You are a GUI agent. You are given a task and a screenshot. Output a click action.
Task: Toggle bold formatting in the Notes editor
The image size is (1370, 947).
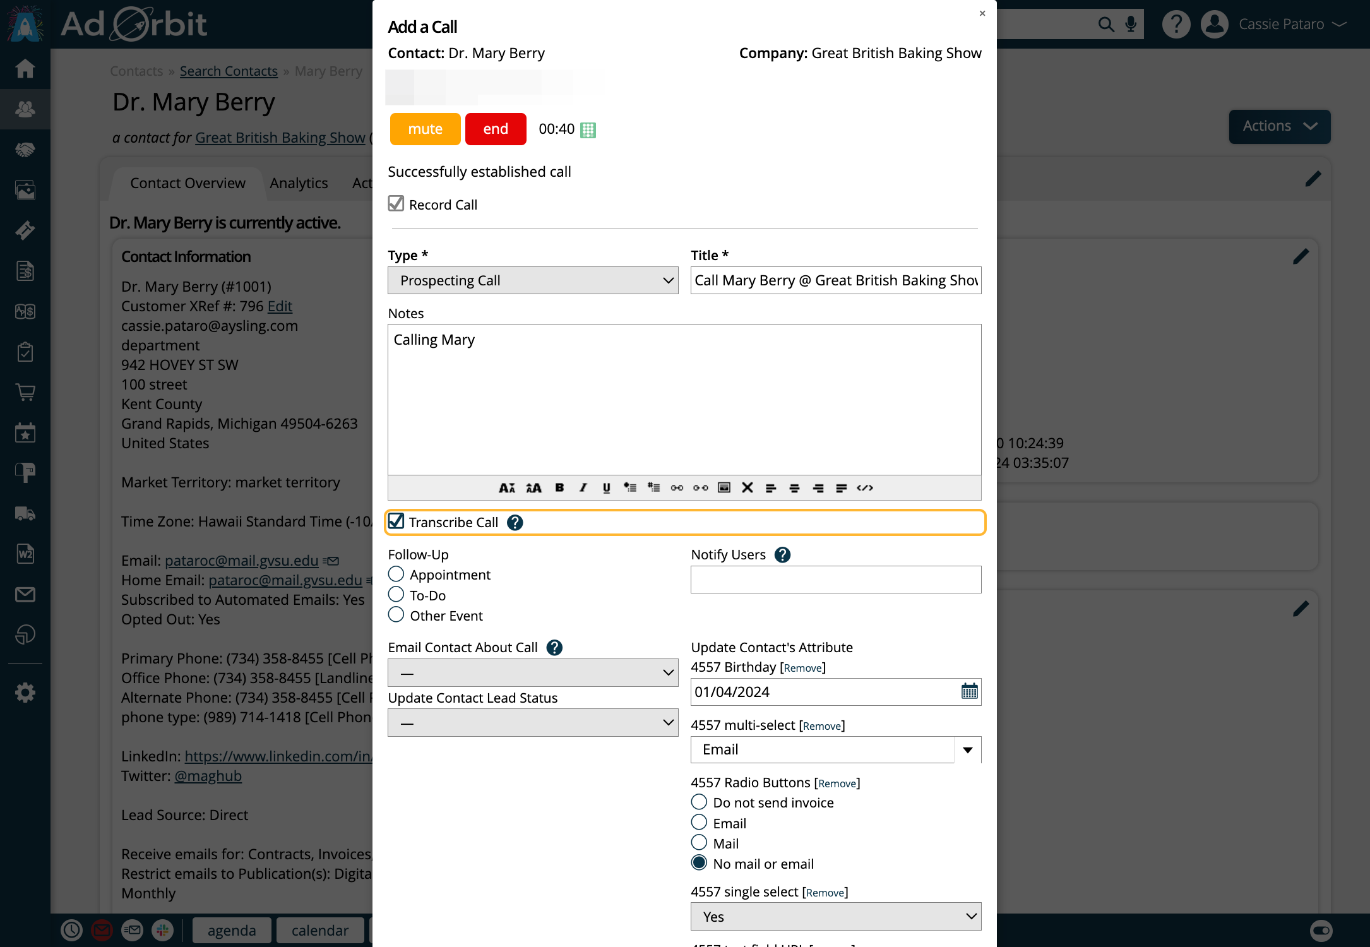click(559, 487)
